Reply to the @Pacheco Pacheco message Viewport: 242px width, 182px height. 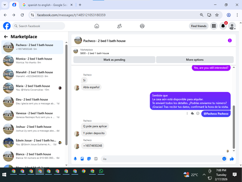point(192,114)
